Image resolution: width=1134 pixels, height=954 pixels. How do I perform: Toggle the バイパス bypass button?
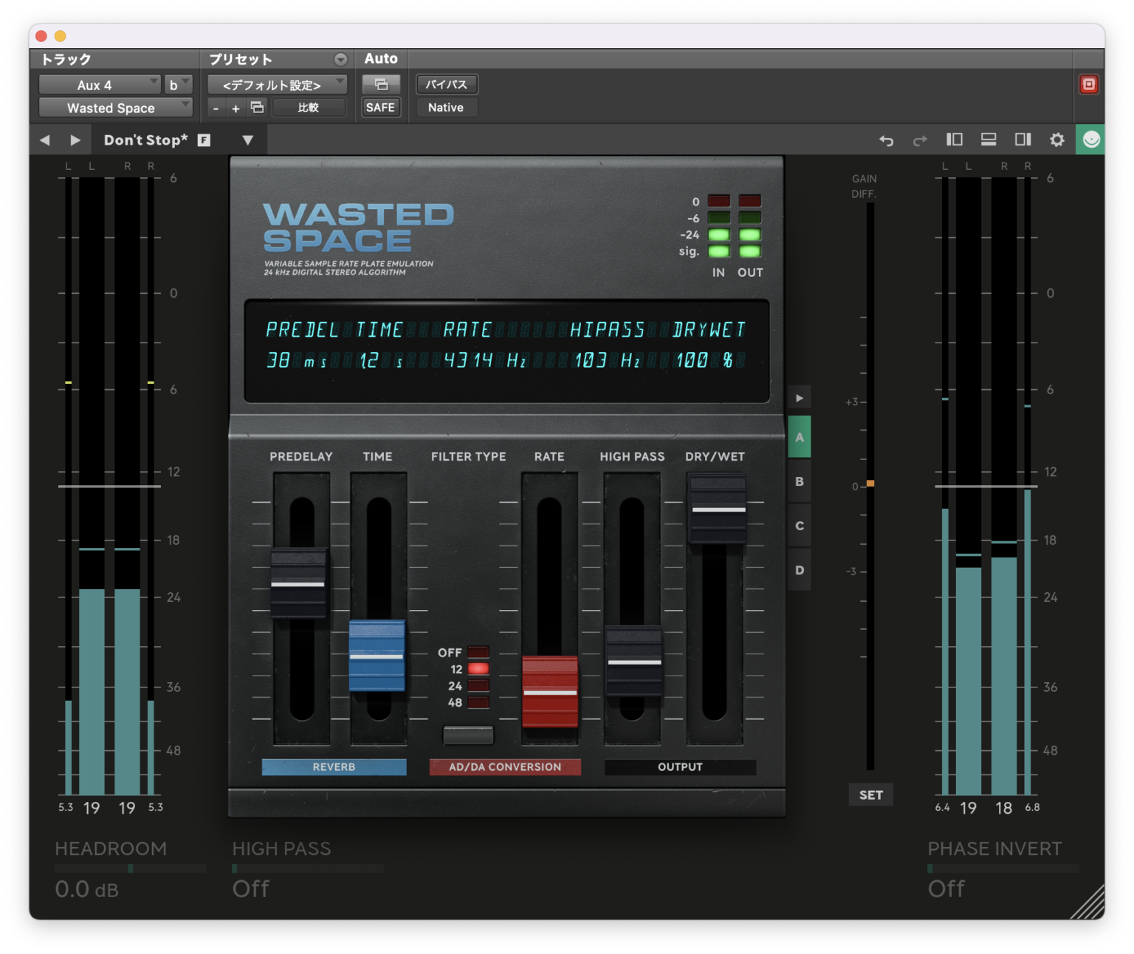(x=446, y=84)
